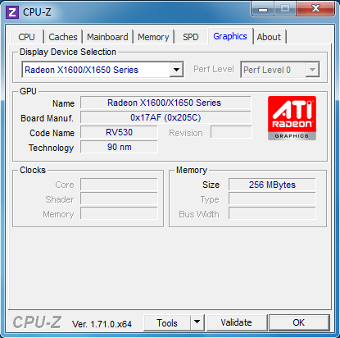Open the Caches tab
340x338 pixels.
pos(63,37)
